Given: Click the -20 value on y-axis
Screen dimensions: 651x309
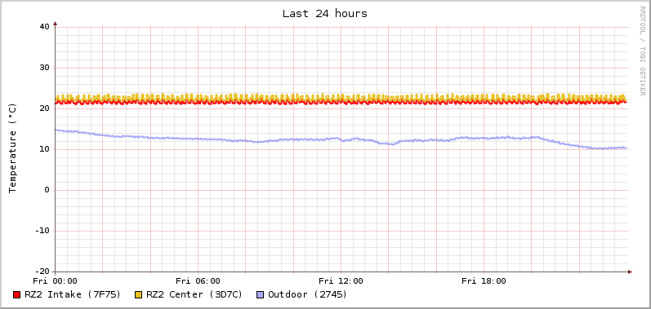Looking at the screenshot, I should point(42,271).
